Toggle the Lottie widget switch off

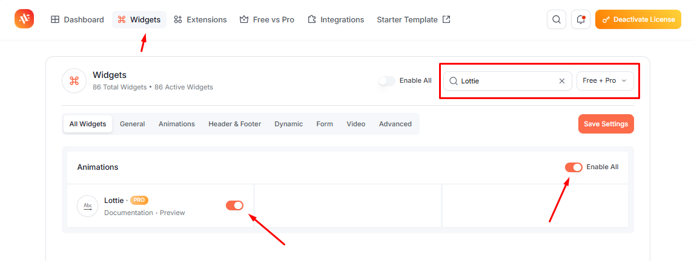click(x=234, y=205)
